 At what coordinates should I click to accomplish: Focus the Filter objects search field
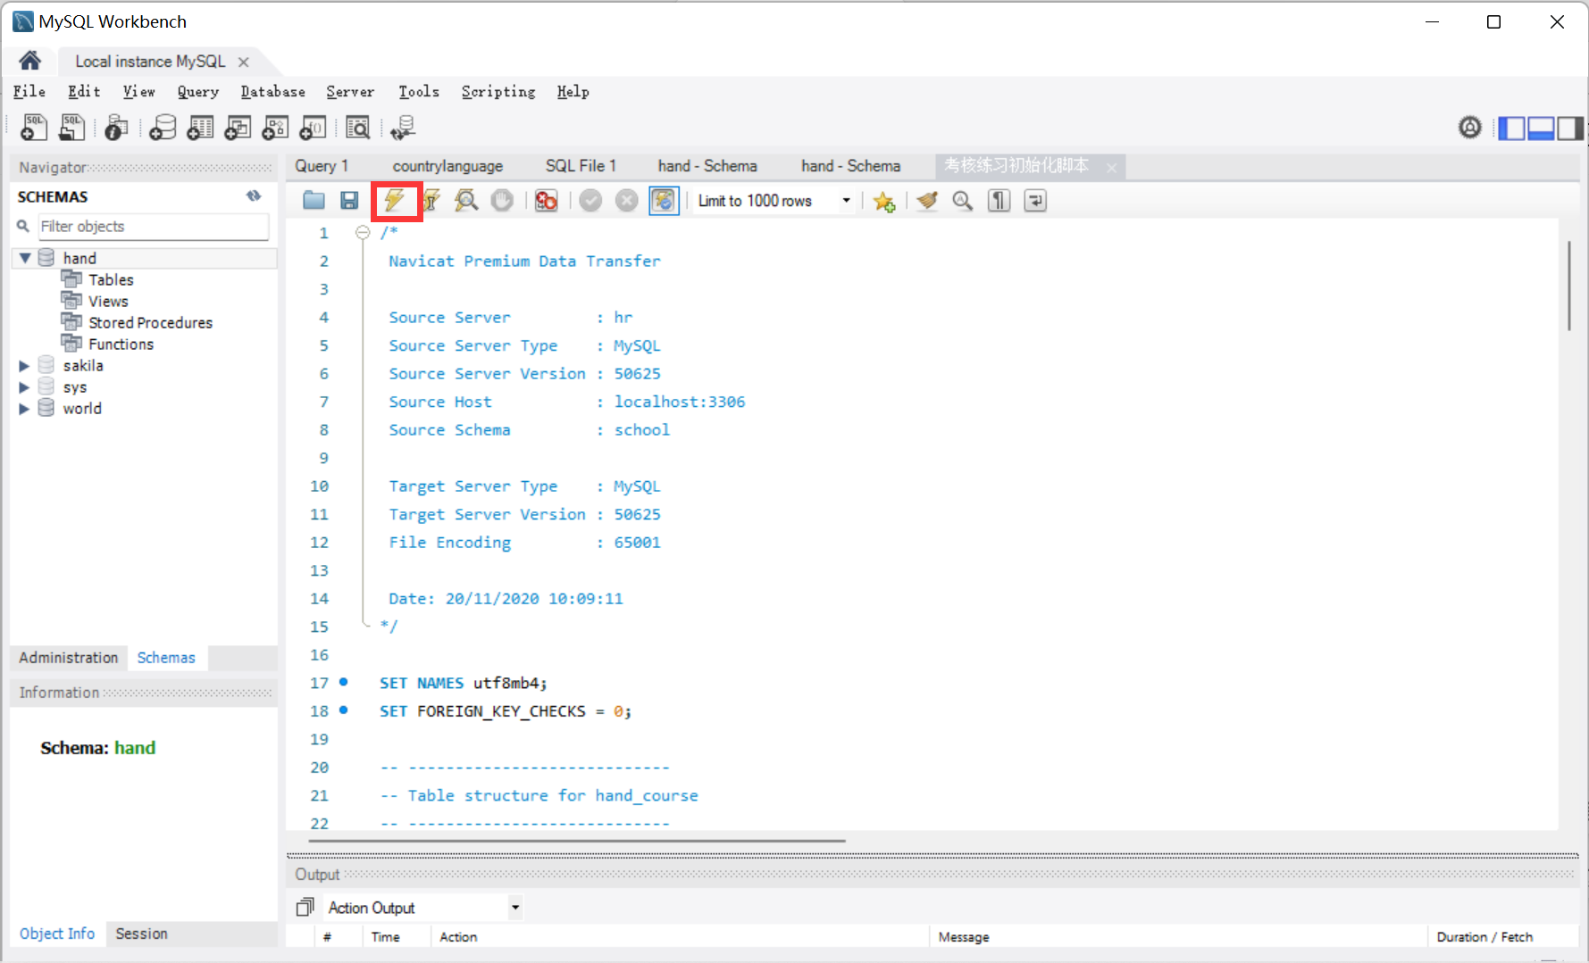pos(153,227)
